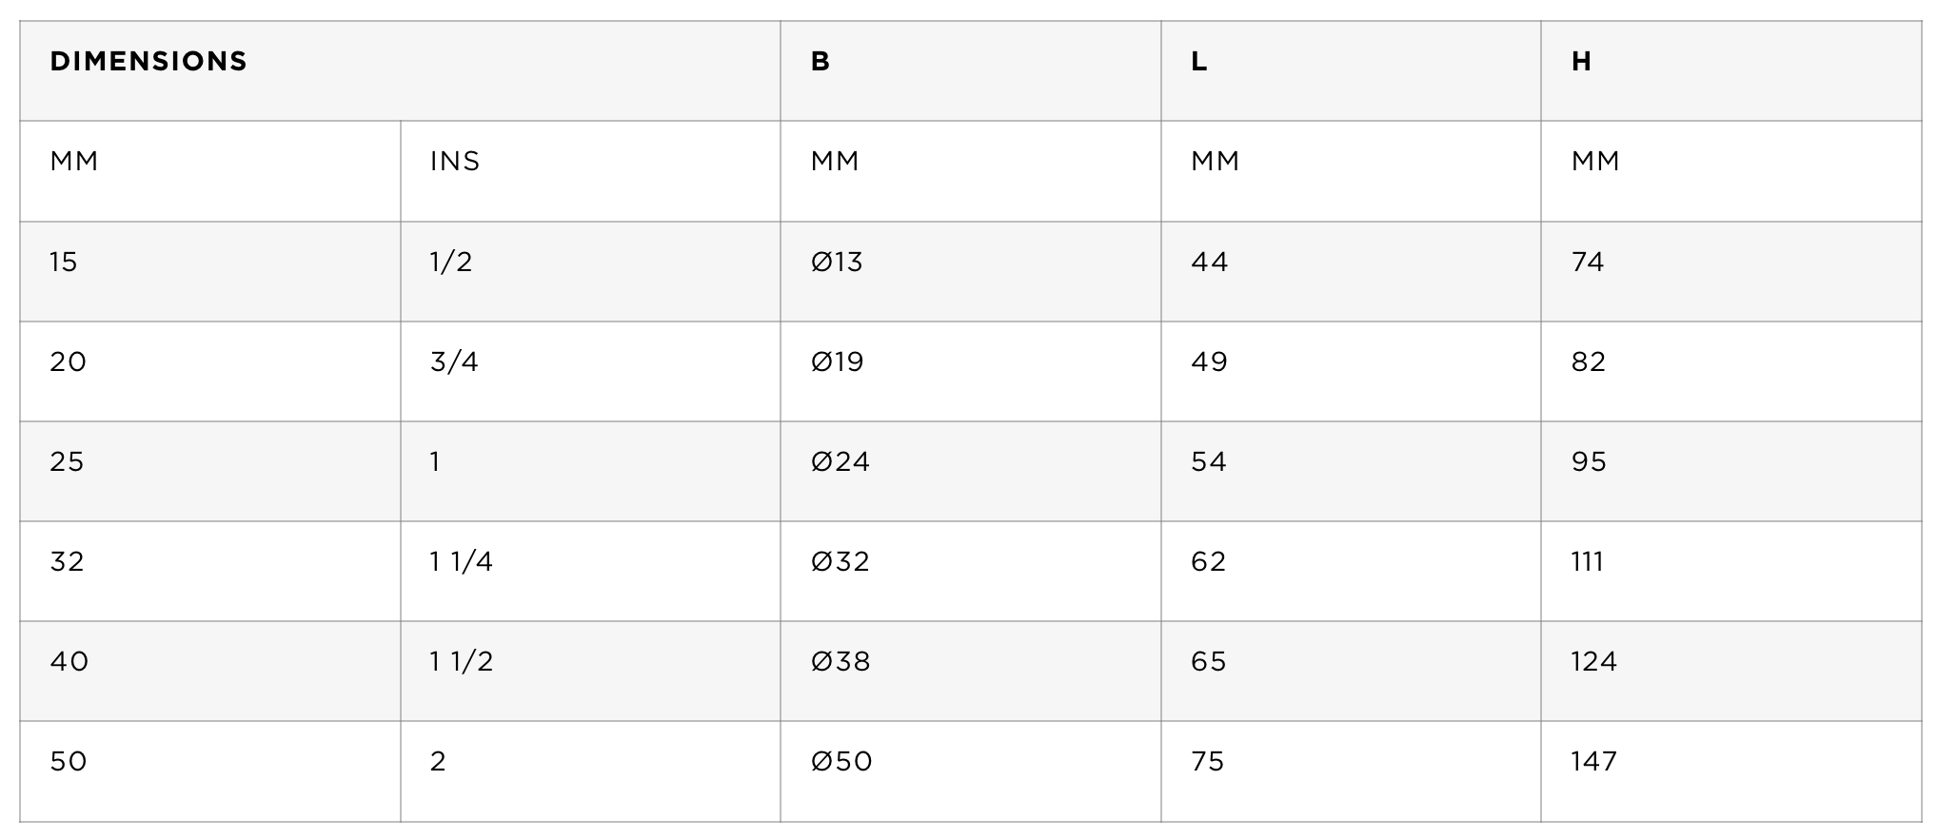Click the DIMENSIONS header cell
Viewport: 1938px width, 839px height.
(400, 71)
